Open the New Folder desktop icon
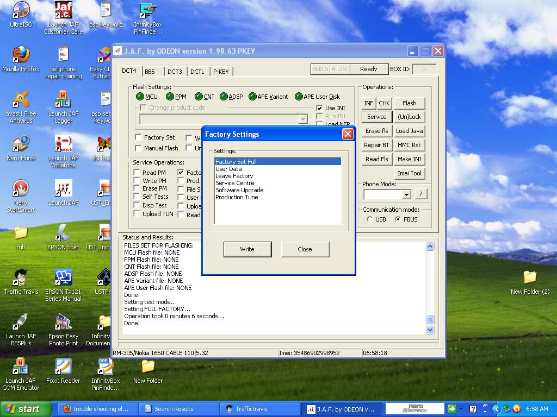 [x=148, y=371]
